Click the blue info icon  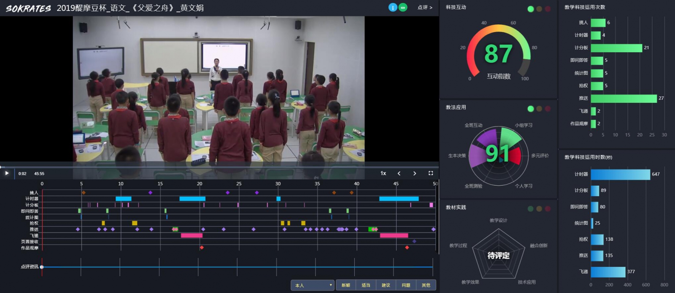[x=392, y=8]
